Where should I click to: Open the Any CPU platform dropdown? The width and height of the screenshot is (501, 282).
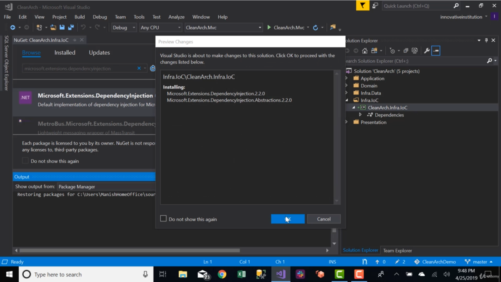(x=160, y=28)
